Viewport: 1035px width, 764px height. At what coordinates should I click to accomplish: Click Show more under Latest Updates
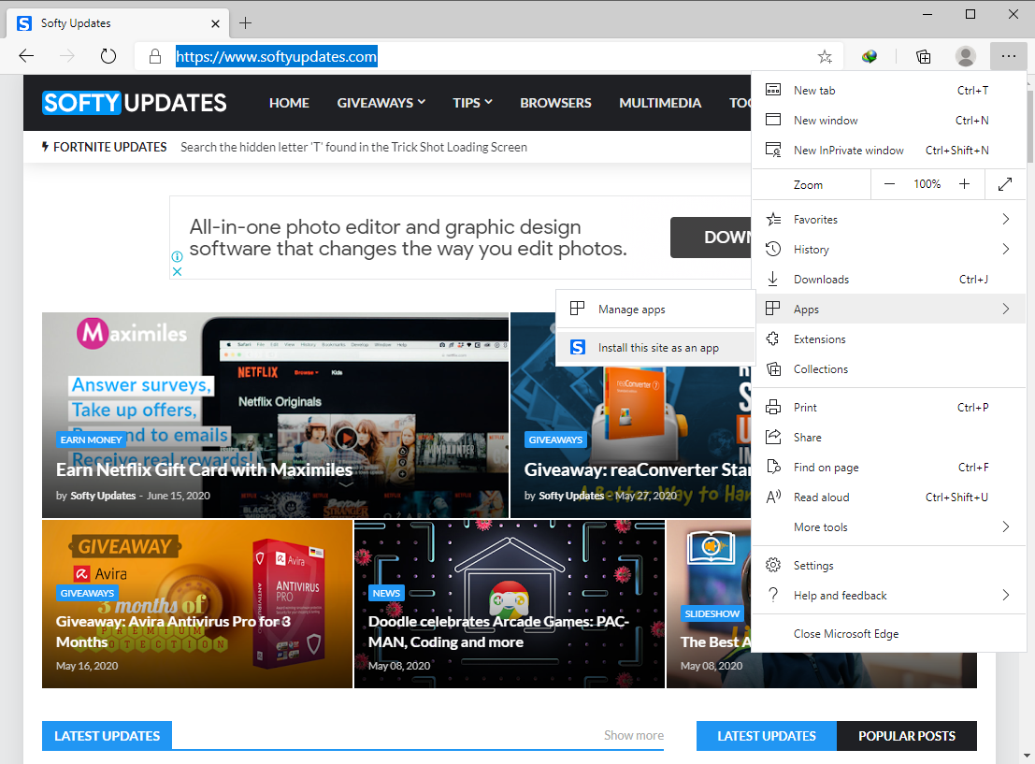pos(634,735)
